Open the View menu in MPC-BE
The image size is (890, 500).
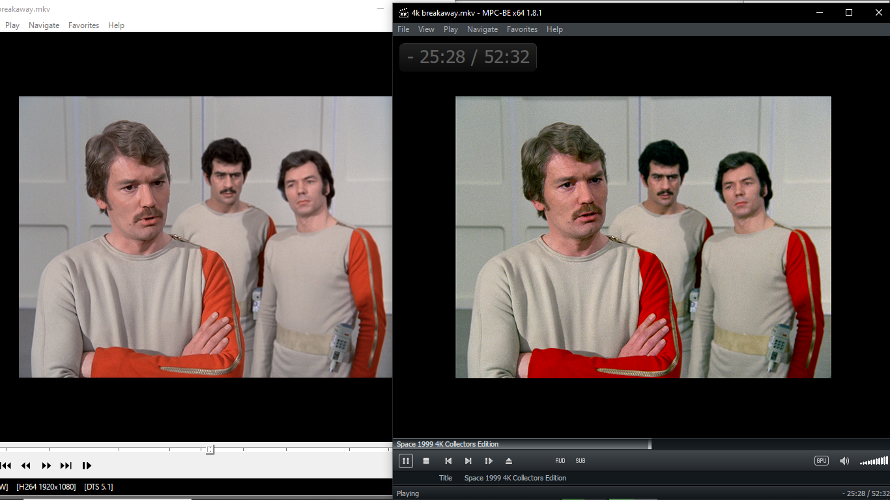click(x=426, y=29)
